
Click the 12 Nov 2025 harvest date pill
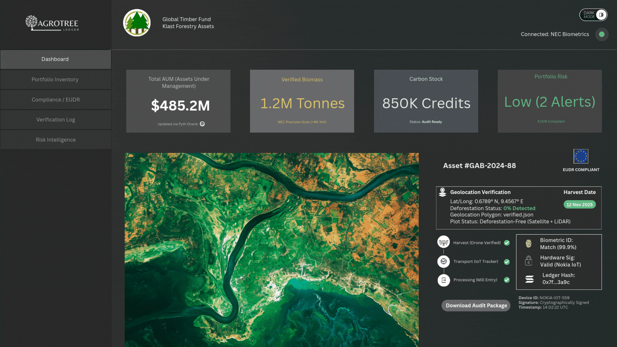(x=579, y=204)
